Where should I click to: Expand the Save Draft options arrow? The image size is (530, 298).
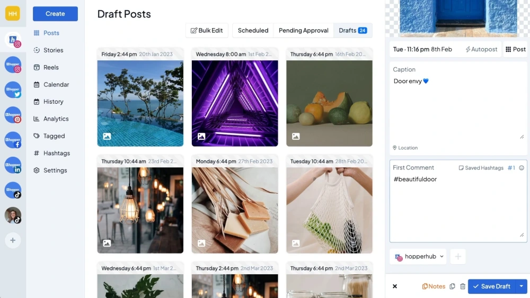point(522,286)
